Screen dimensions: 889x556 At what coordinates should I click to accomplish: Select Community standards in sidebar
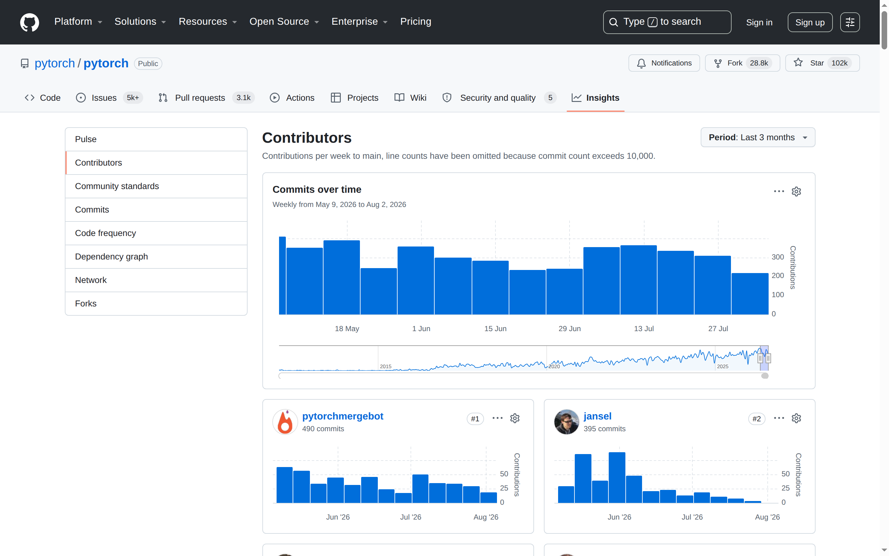[x=156, y=187]
